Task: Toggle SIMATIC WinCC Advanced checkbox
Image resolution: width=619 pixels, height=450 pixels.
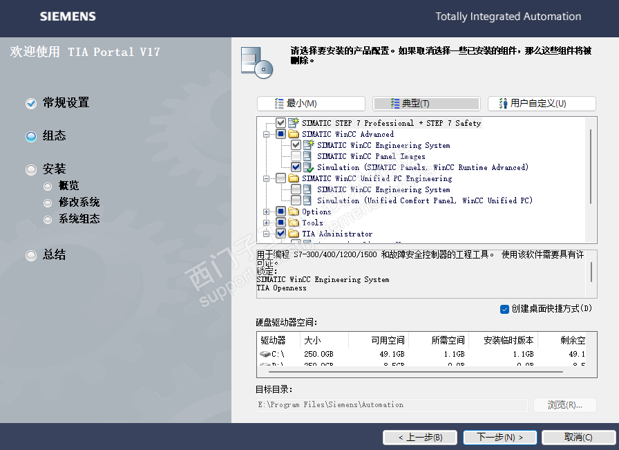Action: click(x=280, y=134)
